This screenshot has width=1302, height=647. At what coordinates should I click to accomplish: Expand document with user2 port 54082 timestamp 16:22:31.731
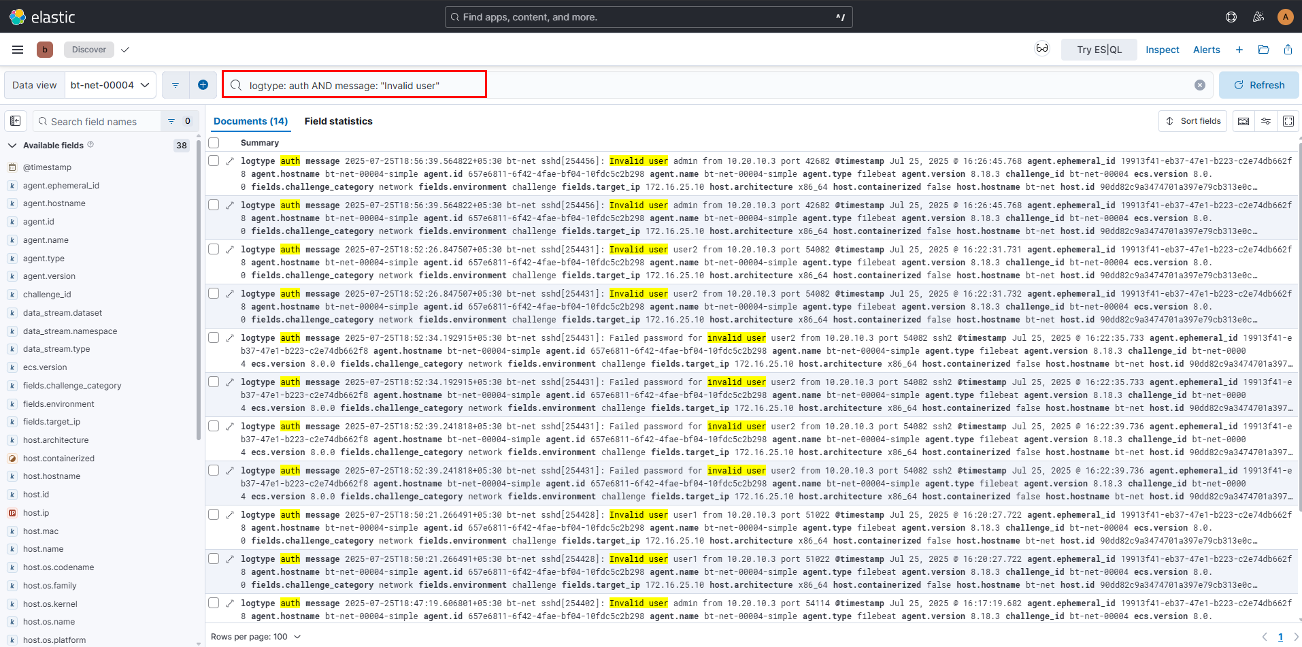point(230,250)
